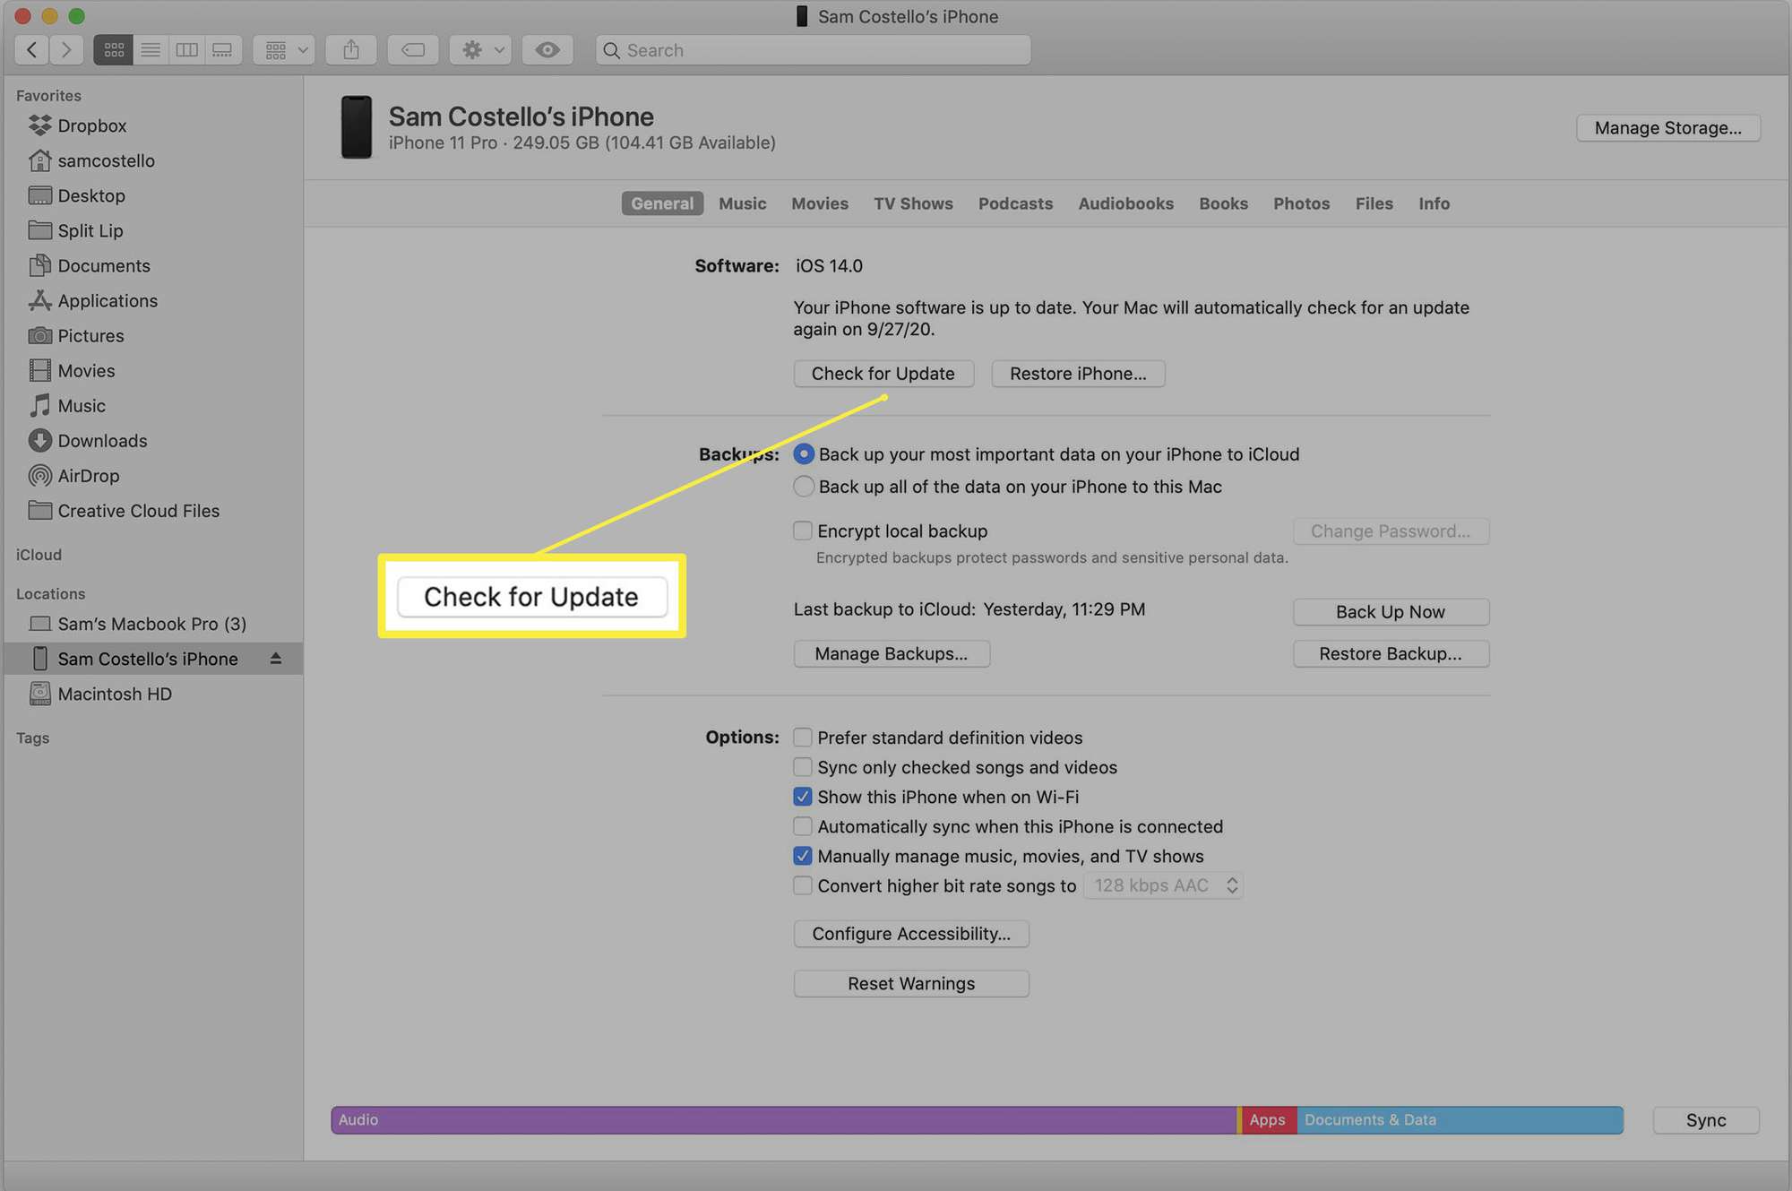Open Downloads in the sidebar
This screenshot has width=1792, height=1191.
pos(102,440)
